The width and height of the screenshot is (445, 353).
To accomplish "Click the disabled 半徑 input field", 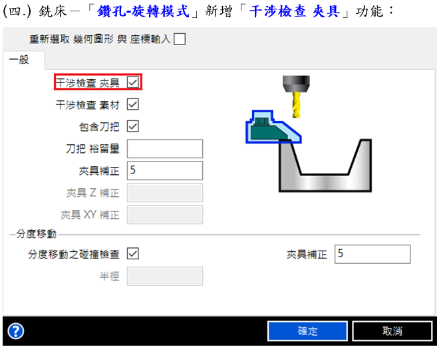I will [165, 276].
